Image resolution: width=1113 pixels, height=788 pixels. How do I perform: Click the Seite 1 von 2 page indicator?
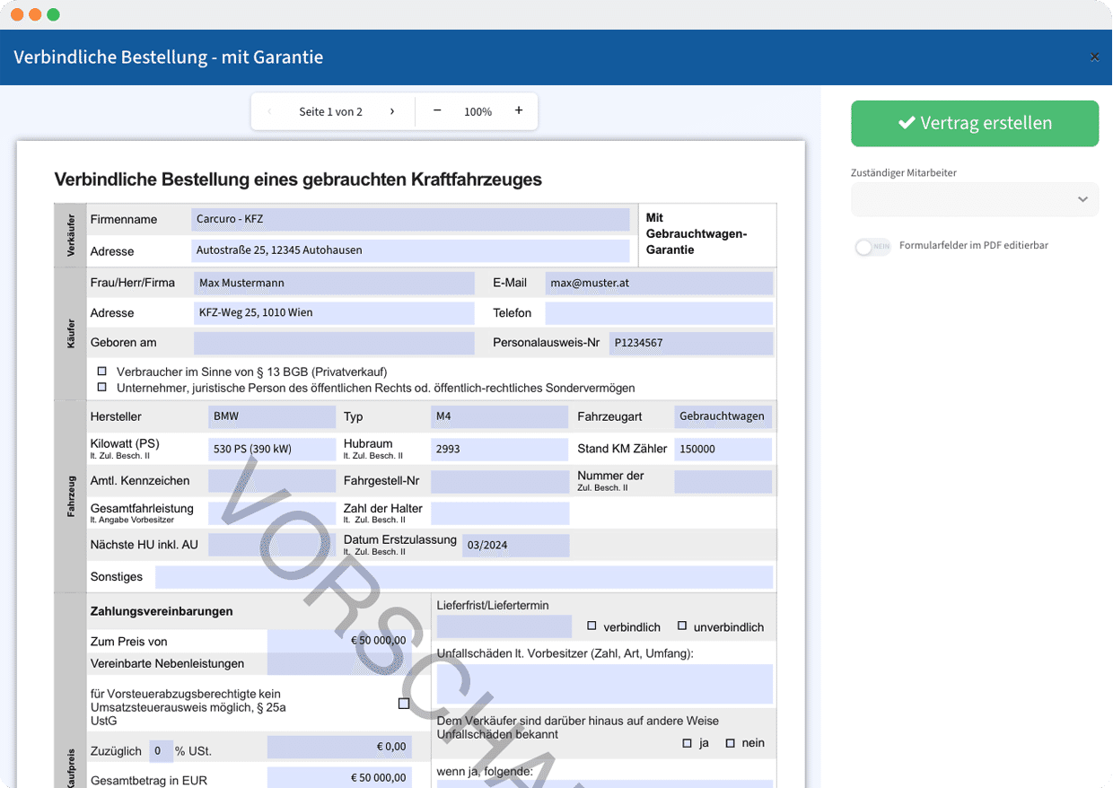[331, 112]
